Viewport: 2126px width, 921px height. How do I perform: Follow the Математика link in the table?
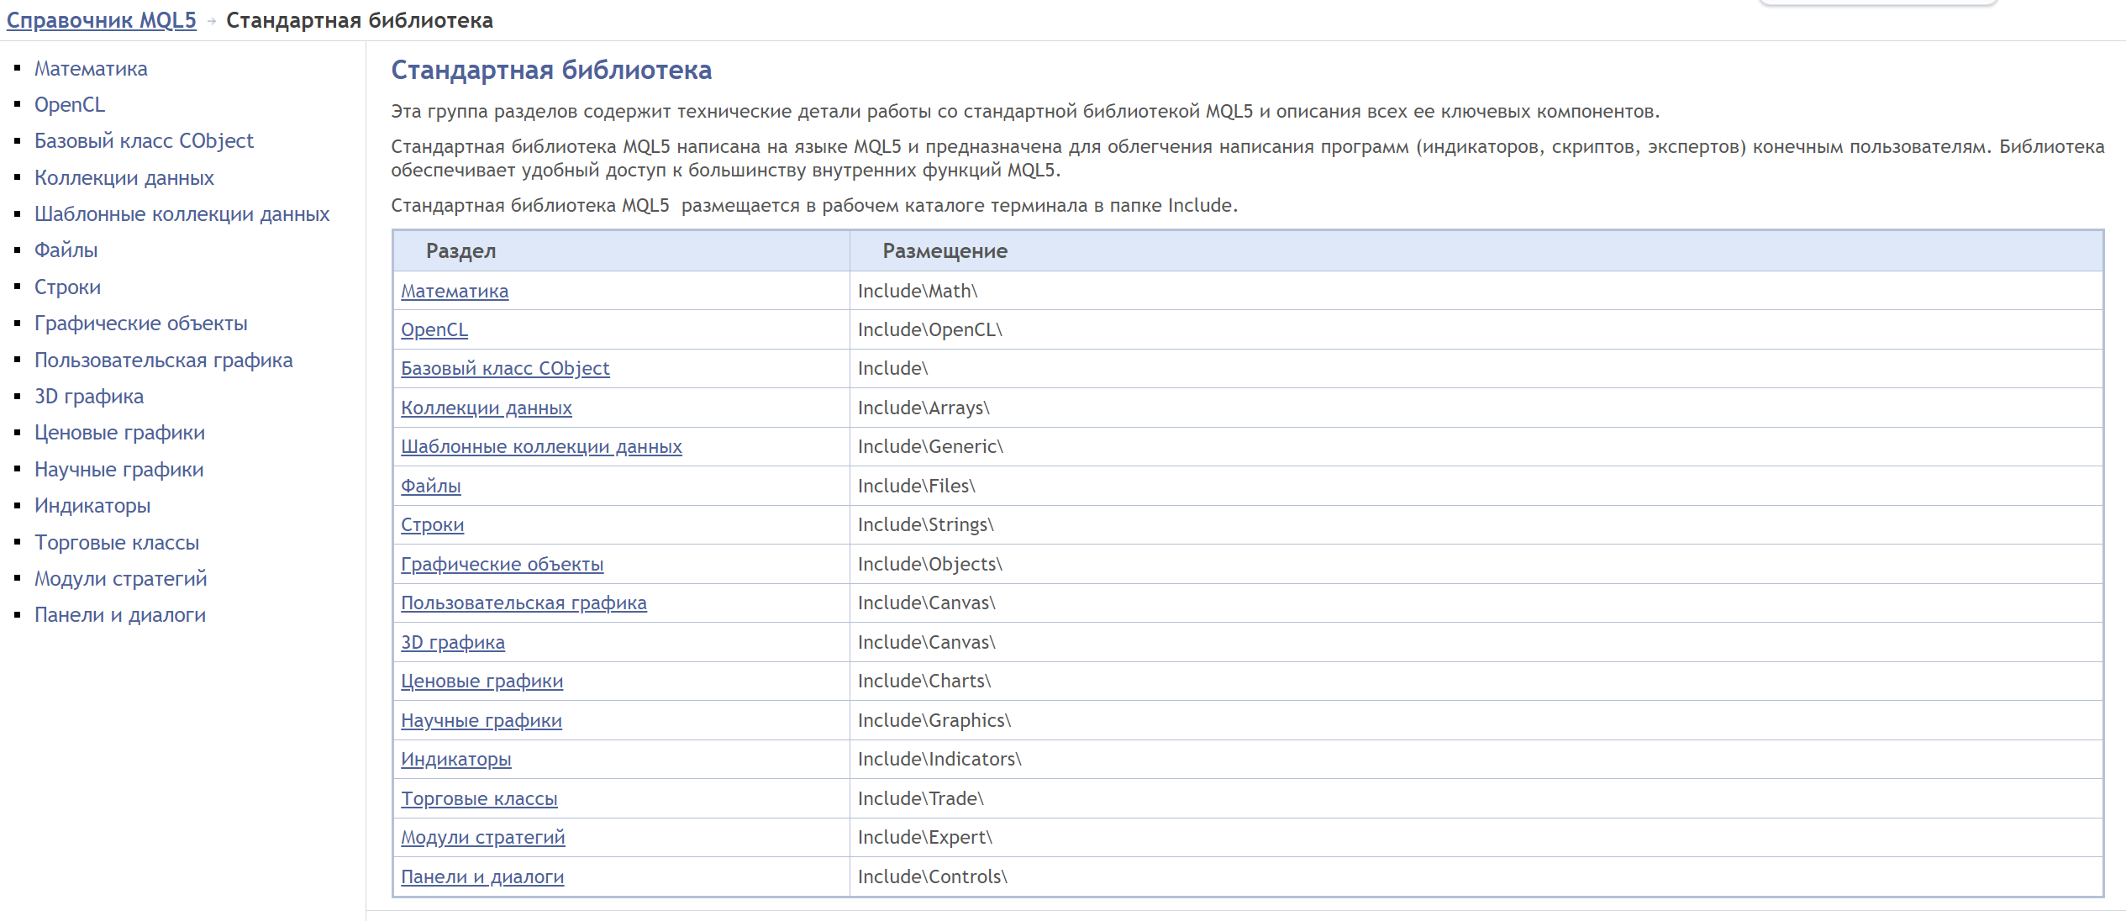click(x=455, y=292)
